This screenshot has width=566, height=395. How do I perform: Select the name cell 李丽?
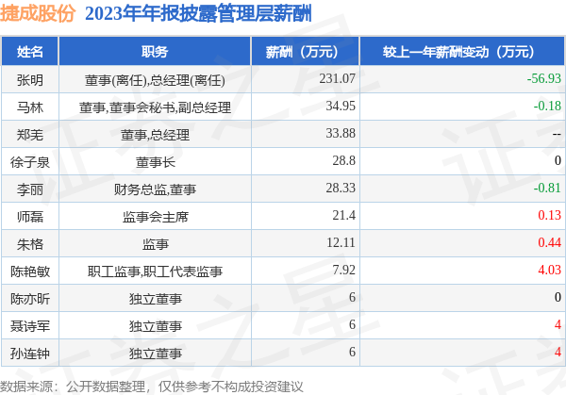[29, 189]
